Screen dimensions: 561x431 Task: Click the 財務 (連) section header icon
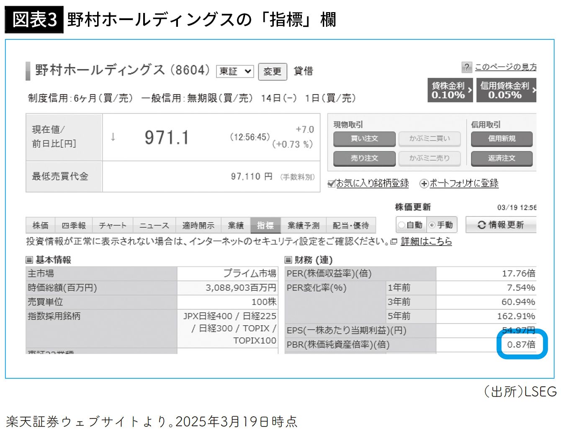tap(288, 260)
